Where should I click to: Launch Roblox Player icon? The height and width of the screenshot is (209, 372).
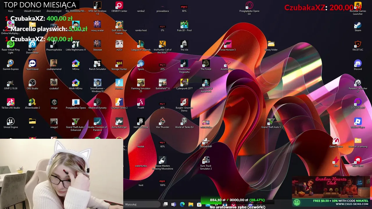(358, 122)
